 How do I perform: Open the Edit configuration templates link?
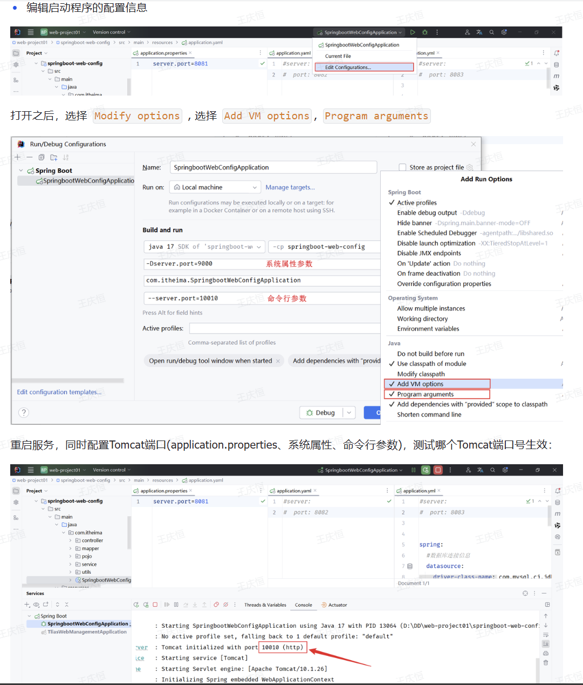(x=59, y=392)
